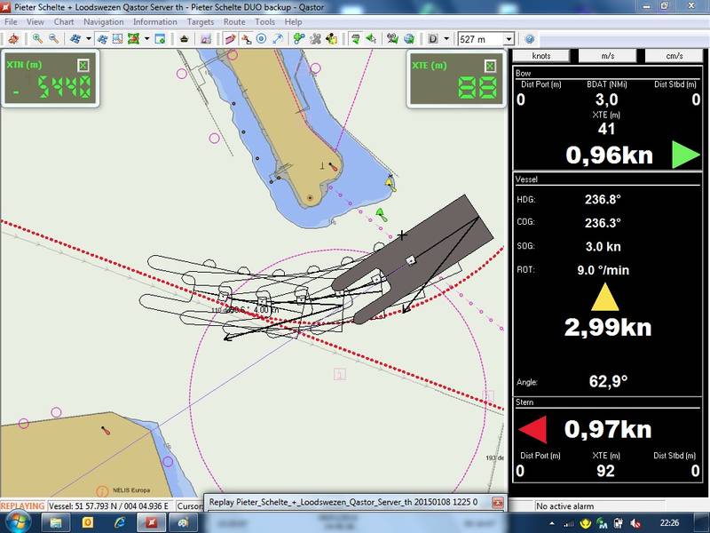Close the XTN (m) overlay panel

pos(83,65)
